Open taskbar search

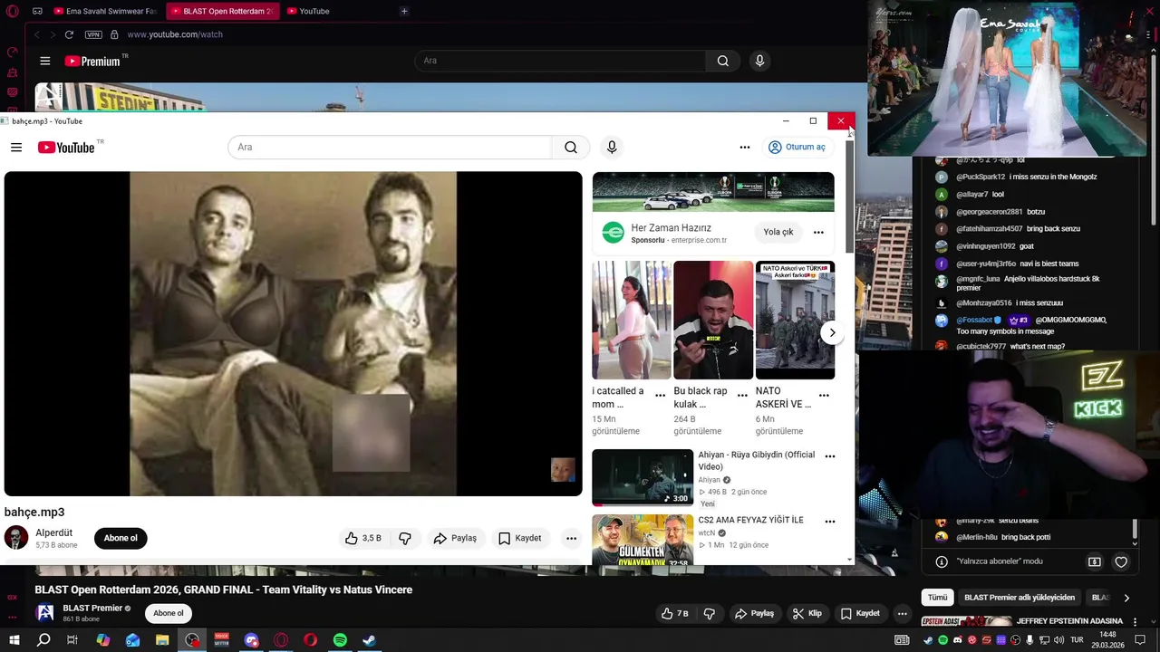pos(43,640)
